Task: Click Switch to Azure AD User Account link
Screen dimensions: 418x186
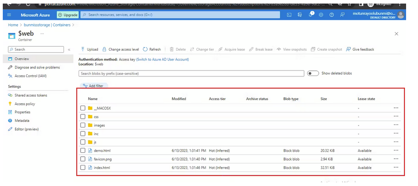Action: tap(162, 59)
